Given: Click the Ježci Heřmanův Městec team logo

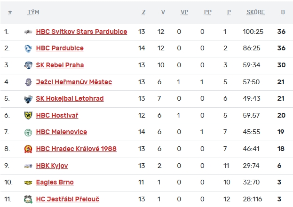Looking at the screenshot, I should coord(28,82).
